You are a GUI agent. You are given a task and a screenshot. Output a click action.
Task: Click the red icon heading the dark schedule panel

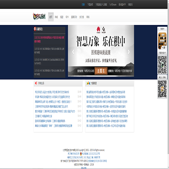pos(35,29)
